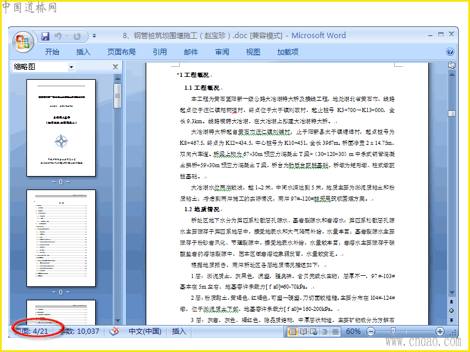Expand the 缩略图 pane type dropdown

pos(71,67)
